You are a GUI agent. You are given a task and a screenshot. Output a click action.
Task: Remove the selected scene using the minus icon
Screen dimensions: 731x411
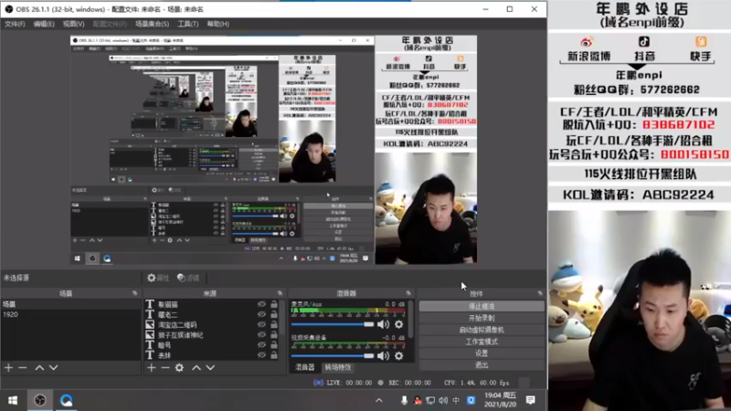click(22, 368)
